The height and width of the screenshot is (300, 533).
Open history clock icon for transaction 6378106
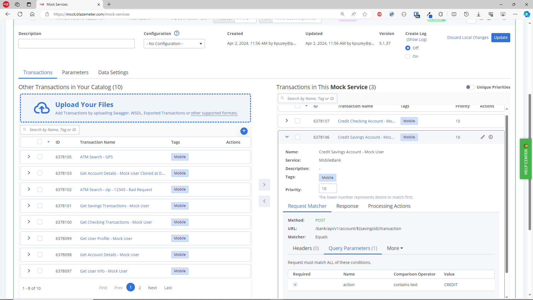pyautogui.click(x=491, y=137)
